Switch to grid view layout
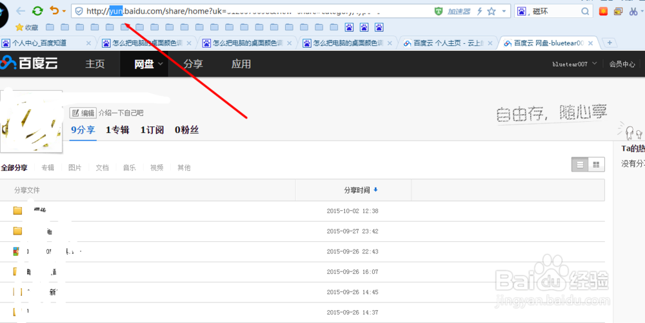 (597, 165)
